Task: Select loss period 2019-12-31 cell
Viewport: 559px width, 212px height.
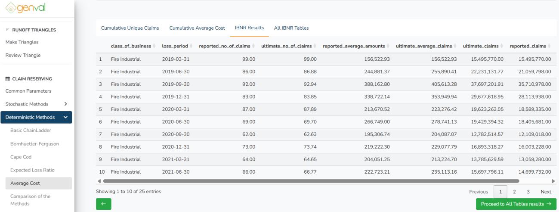Action: pos(176,97)
